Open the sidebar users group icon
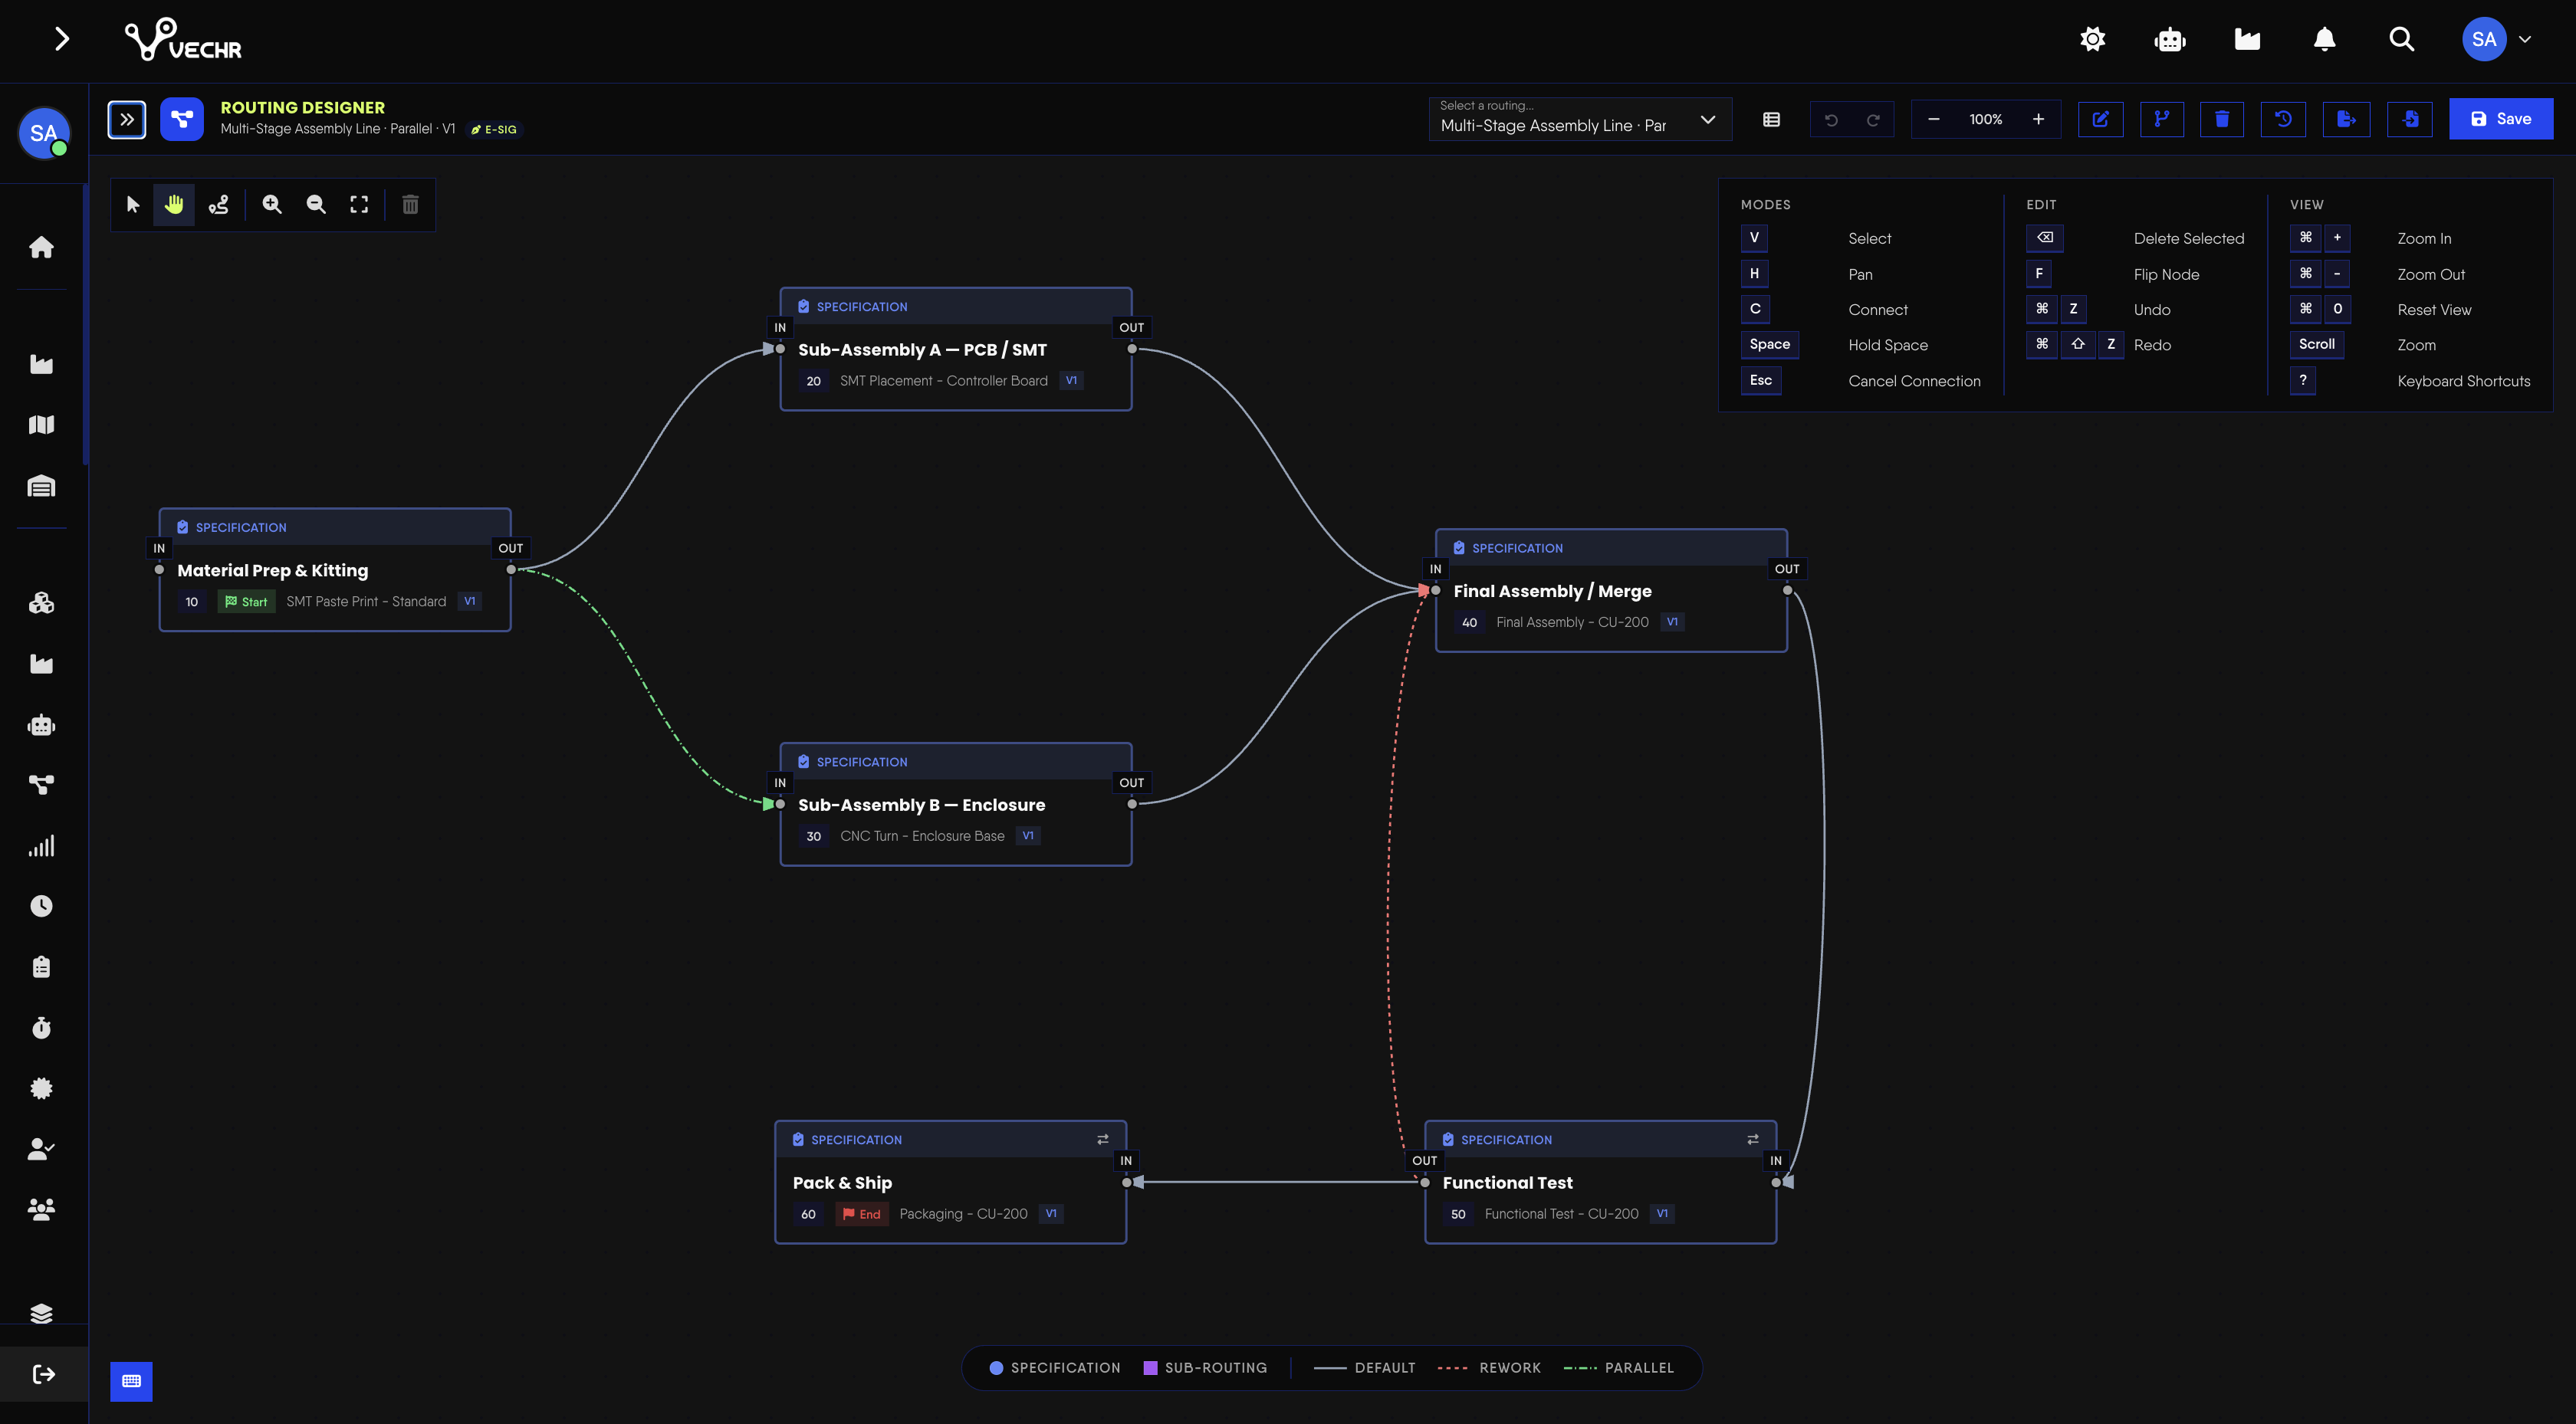2576x1424 pixels. click(41, 1209)
